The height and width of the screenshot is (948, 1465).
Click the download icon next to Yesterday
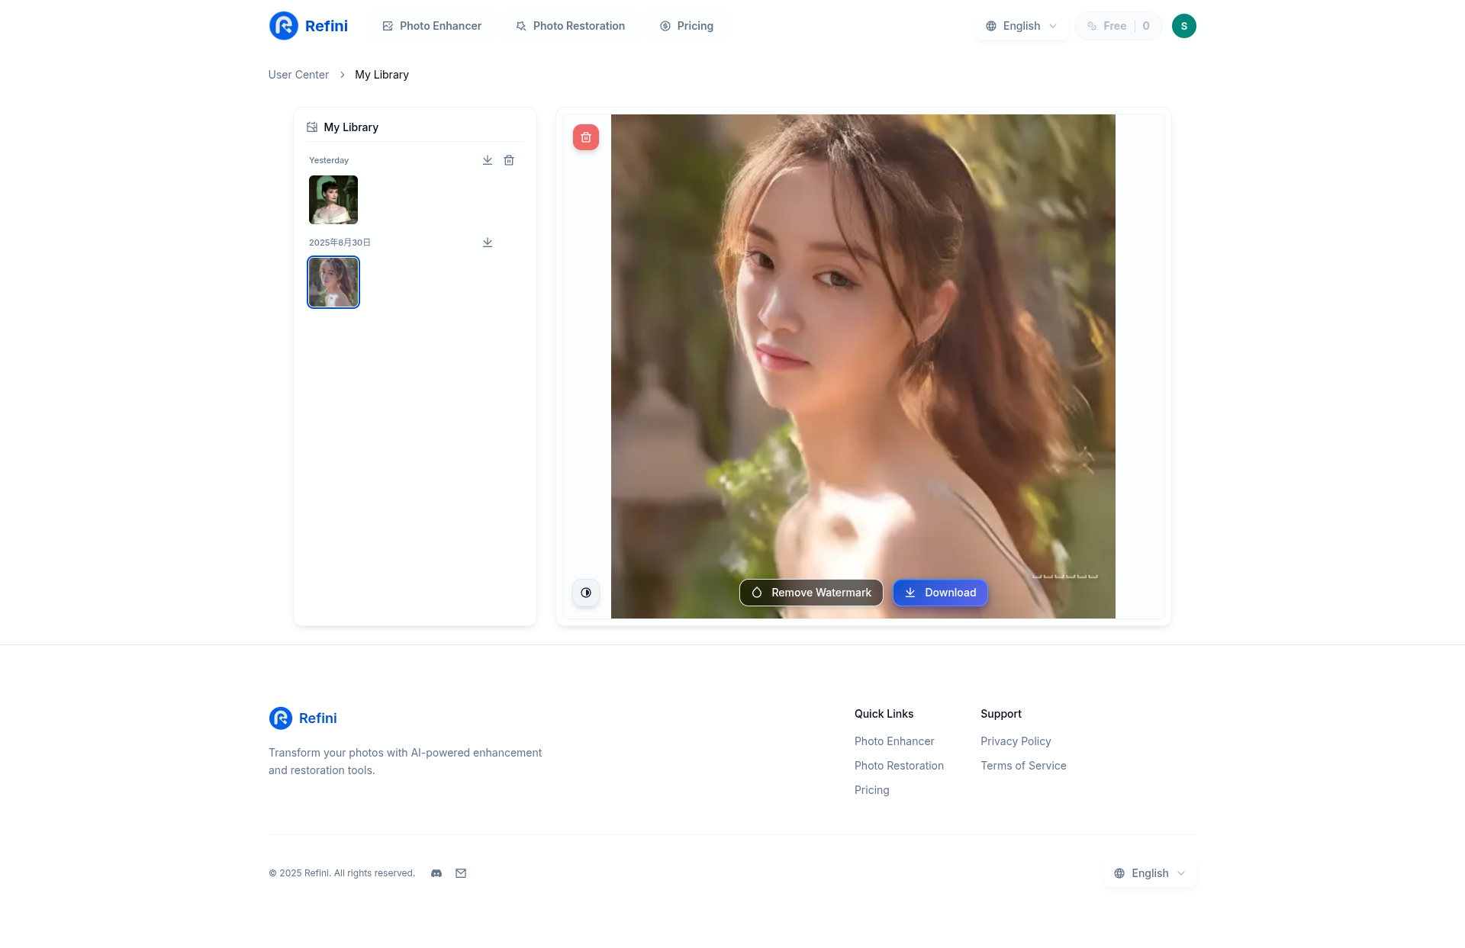[x=488, y=160]
